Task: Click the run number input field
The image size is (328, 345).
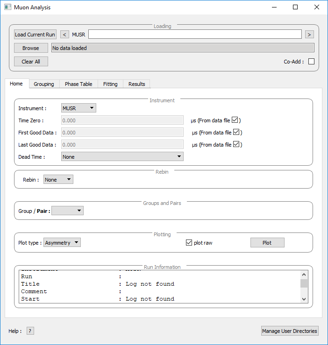Action: click(195, 35)
